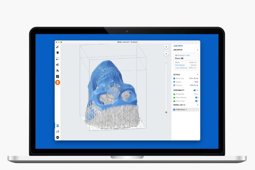Click the rotation gizmo on the skull
The image size is (255, 170).
tap(113, 91)
